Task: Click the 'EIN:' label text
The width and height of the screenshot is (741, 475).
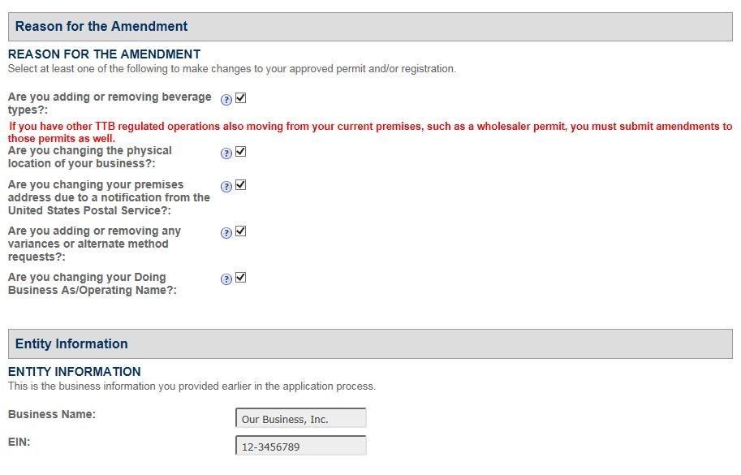Action: tap(21, 442)
